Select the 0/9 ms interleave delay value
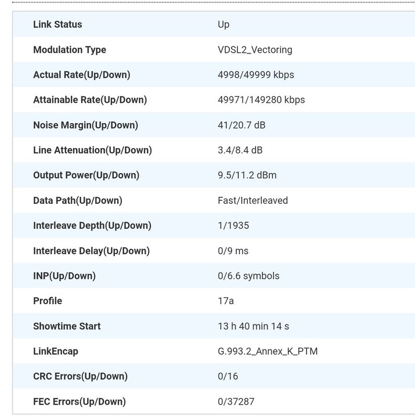The width and height of the screenshot is (415, 418). click(233, 251)
